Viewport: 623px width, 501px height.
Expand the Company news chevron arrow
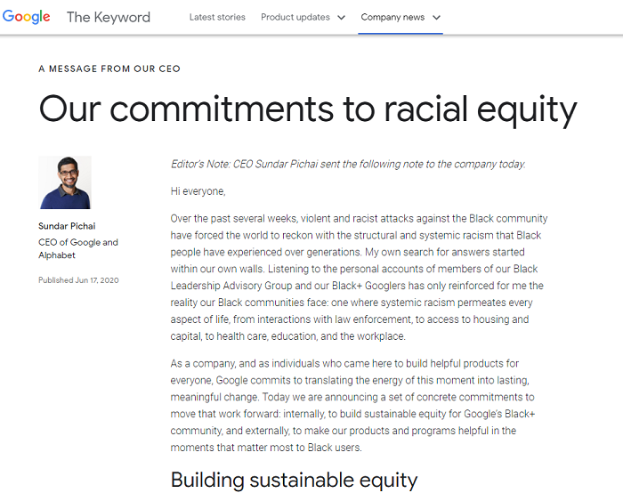pyautogui.click(x=437, y=18)
